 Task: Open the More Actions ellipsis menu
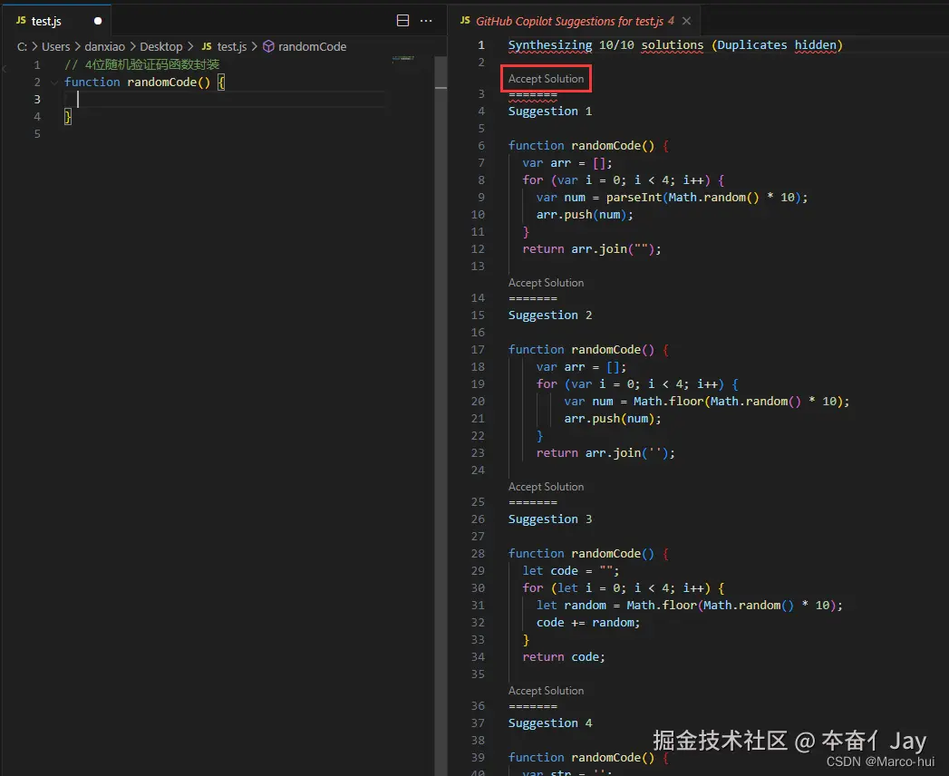pos(426,21)
